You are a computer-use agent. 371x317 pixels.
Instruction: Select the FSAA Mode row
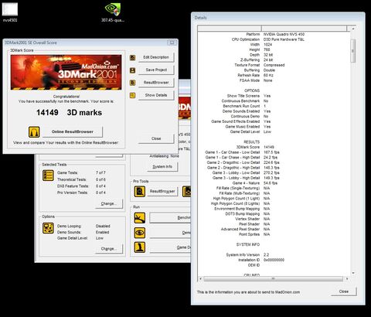274,80
